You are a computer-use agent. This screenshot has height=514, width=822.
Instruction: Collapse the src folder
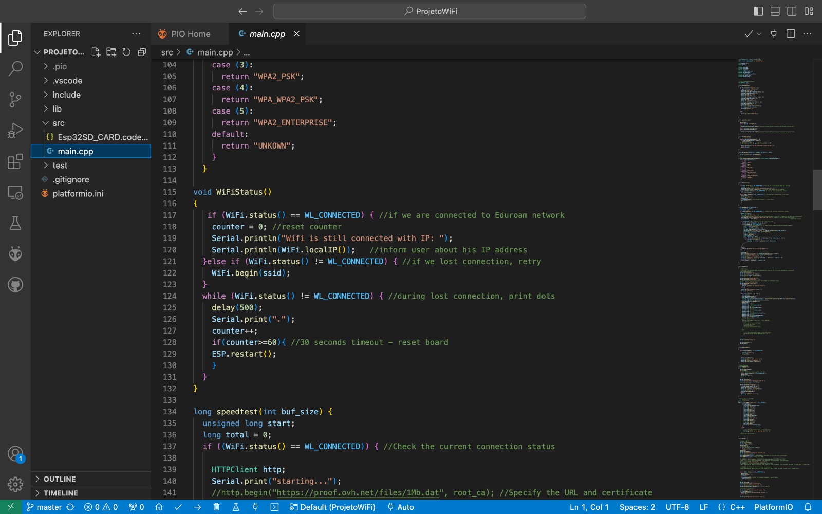[58, 123]
